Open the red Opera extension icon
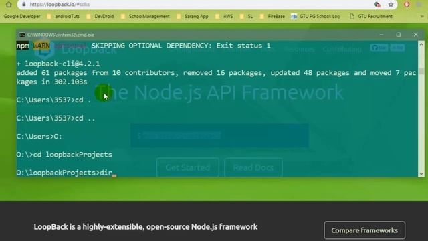Screen dimensions: 428x241 point(407,5)
